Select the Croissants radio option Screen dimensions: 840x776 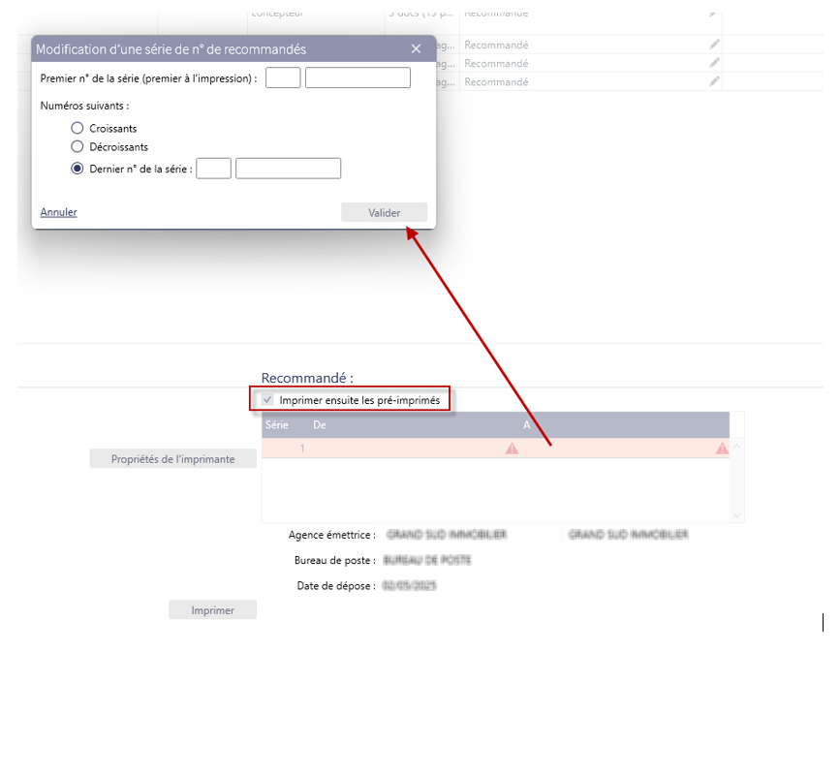coord(78,128)
